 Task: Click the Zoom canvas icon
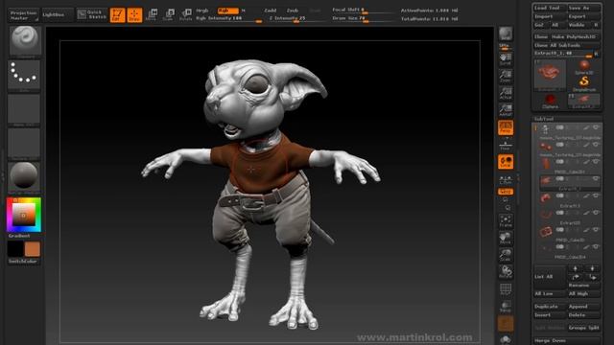tap(506, 76)
